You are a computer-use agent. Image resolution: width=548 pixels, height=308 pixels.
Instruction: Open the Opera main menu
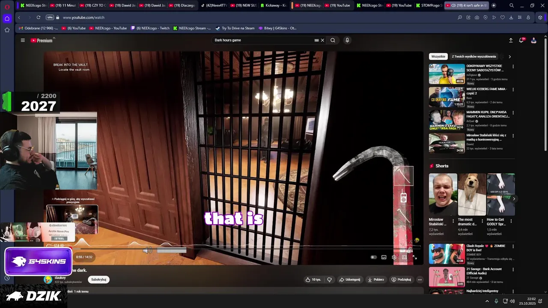coord(7,6)
